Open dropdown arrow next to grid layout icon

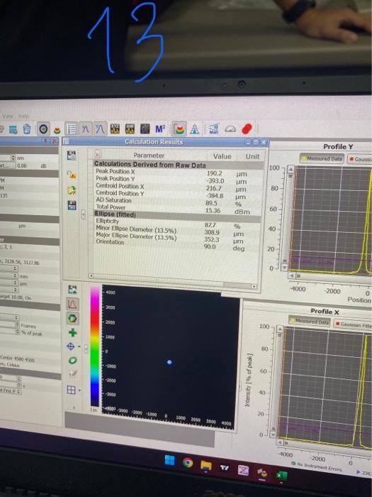pyautogui.click(x=79, y=390)
